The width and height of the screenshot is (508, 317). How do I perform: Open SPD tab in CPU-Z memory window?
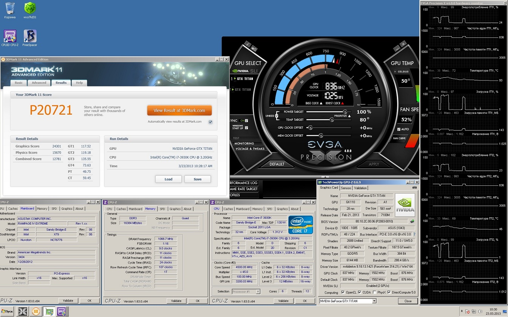pyautogui.click(x=162, y=209)
